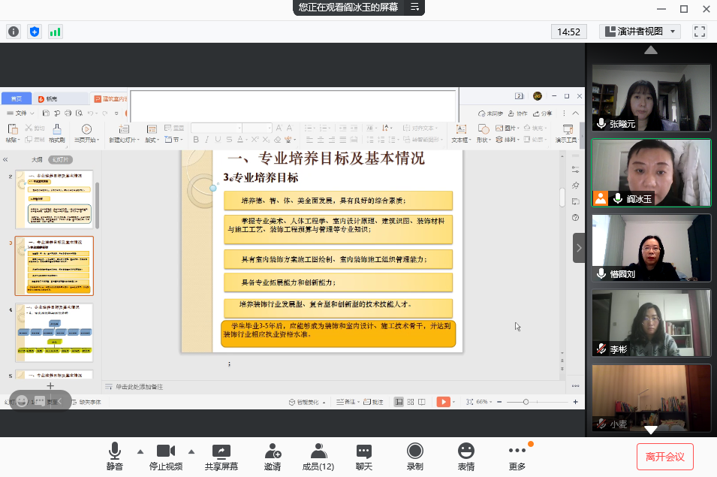The width and height of the screenshot is (717, 477).
Task: Toggle fullscreen mode icon in top bar
Action: click(700, 32)
